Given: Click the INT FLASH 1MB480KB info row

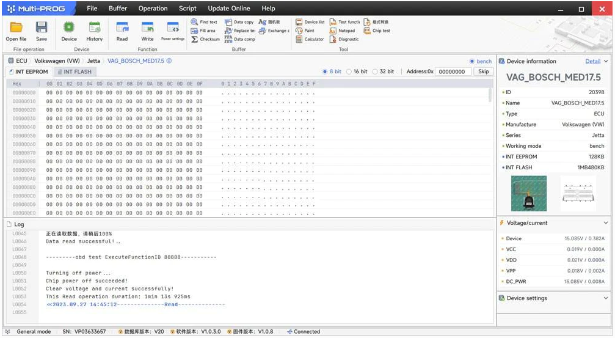Looking at the screenshot, I should point(553,167).
